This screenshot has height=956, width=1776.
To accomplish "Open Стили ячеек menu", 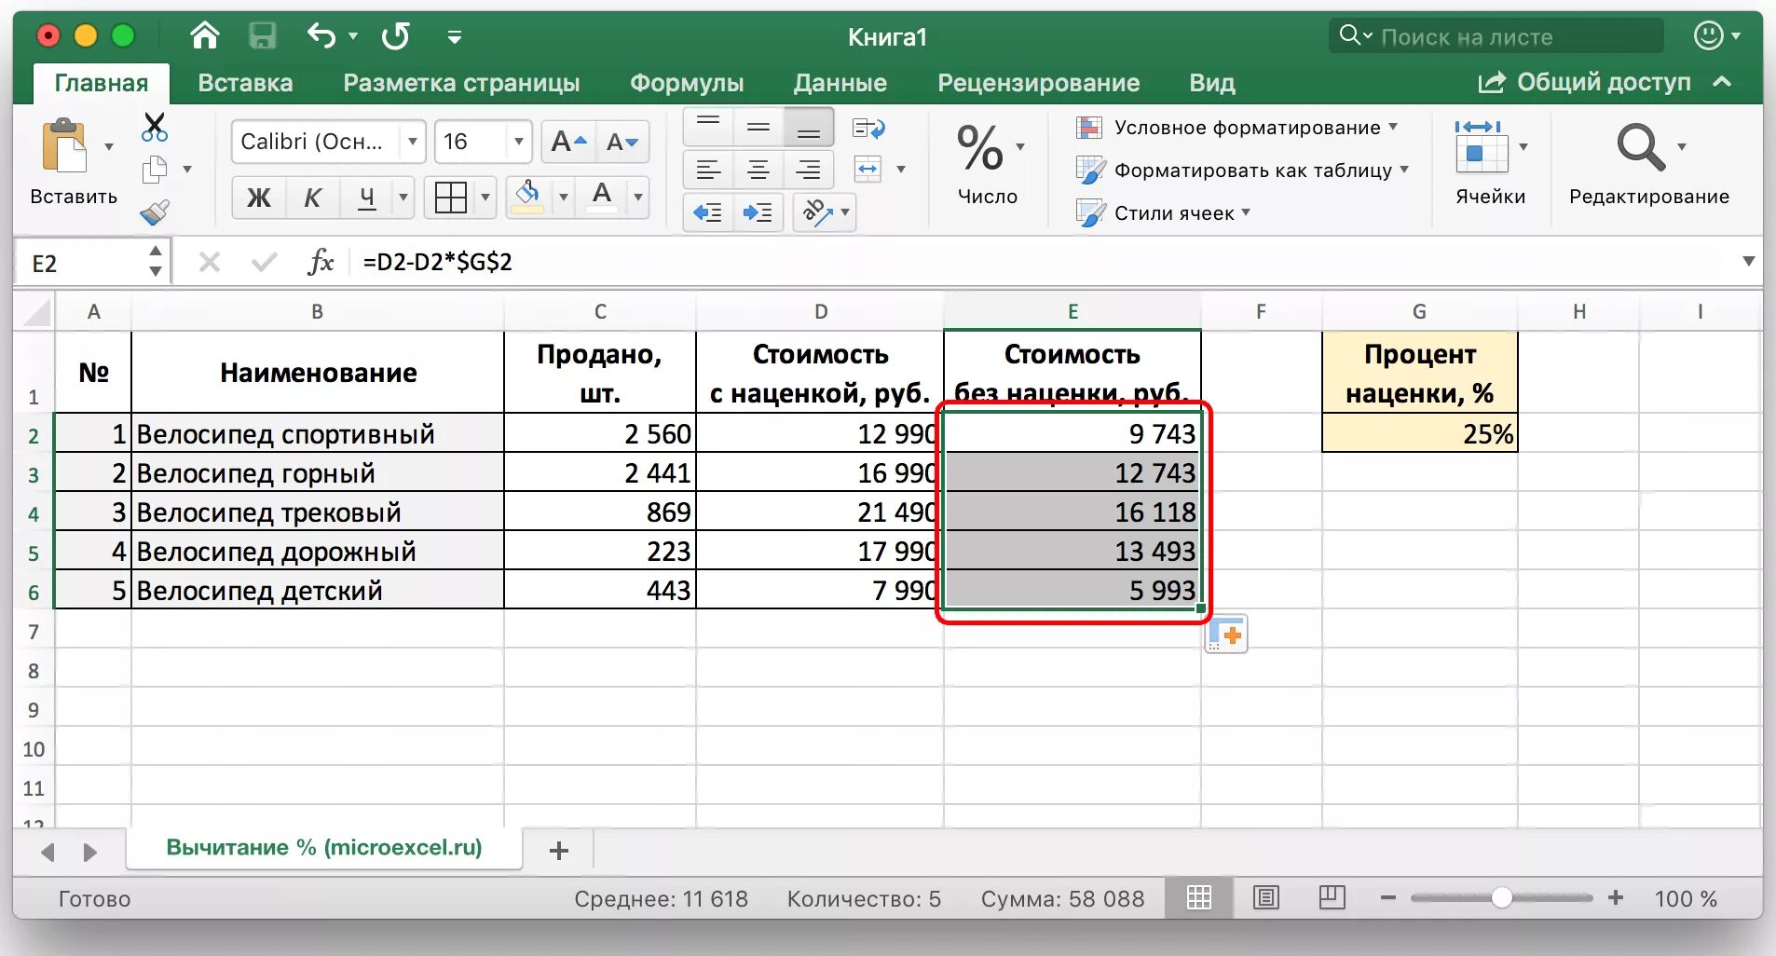I will (1163, 213).
